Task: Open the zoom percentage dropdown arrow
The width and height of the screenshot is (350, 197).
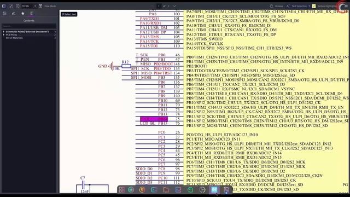Action: [x=35, y=6]
